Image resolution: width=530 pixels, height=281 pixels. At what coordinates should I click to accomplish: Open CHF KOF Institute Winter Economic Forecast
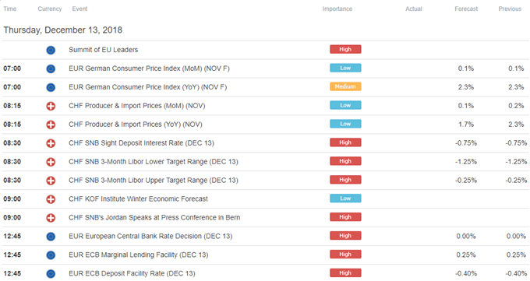coord(138,199)
